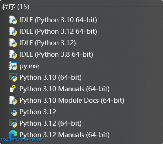Click the Python 3.10 Module Docs icon

(x=13, y=100)
